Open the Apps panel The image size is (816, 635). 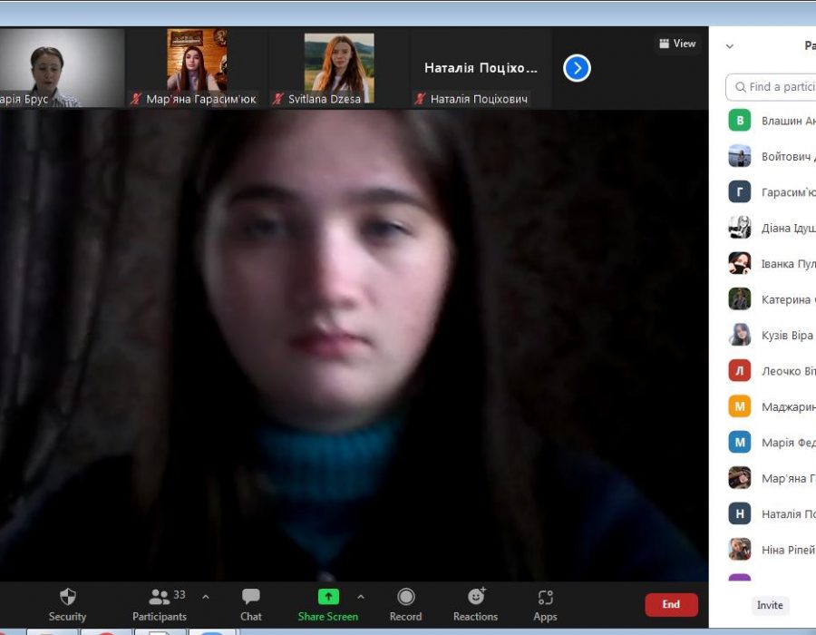click(x=545, y=597)
